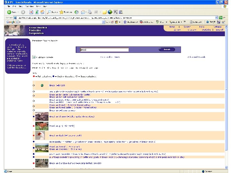
Task: Open the browser Search magnifier tool
Action: [49, 12]
